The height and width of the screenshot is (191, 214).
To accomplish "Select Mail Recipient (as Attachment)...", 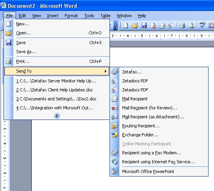I will click(x=159, y=117).
